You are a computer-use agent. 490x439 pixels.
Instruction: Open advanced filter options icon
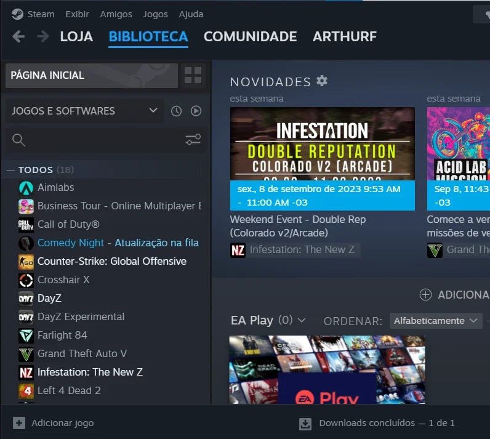pyautogui.click(x=193, y=139)
